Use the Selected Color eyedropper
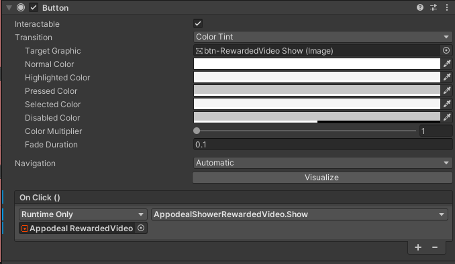Viewport: 455px width, 264px height. pyautogui.click(x=447, y=103)
